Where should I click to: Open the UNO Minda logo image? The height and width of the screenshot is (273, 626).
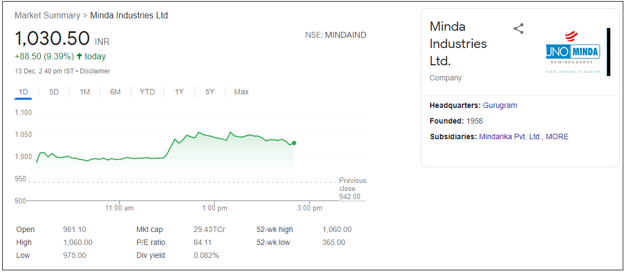click(573, 52)
